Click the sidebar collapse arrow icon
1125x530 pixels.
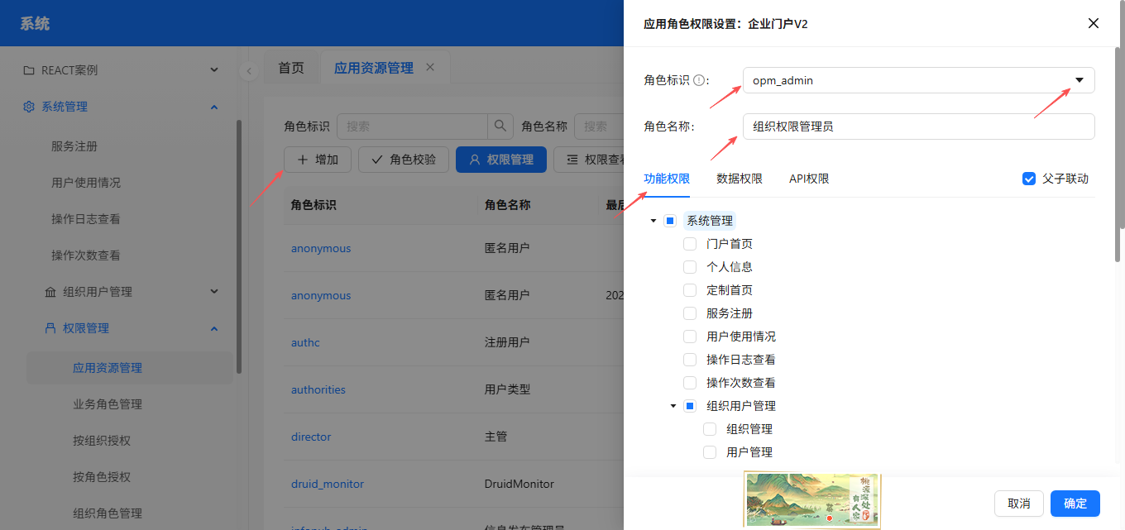249,71
